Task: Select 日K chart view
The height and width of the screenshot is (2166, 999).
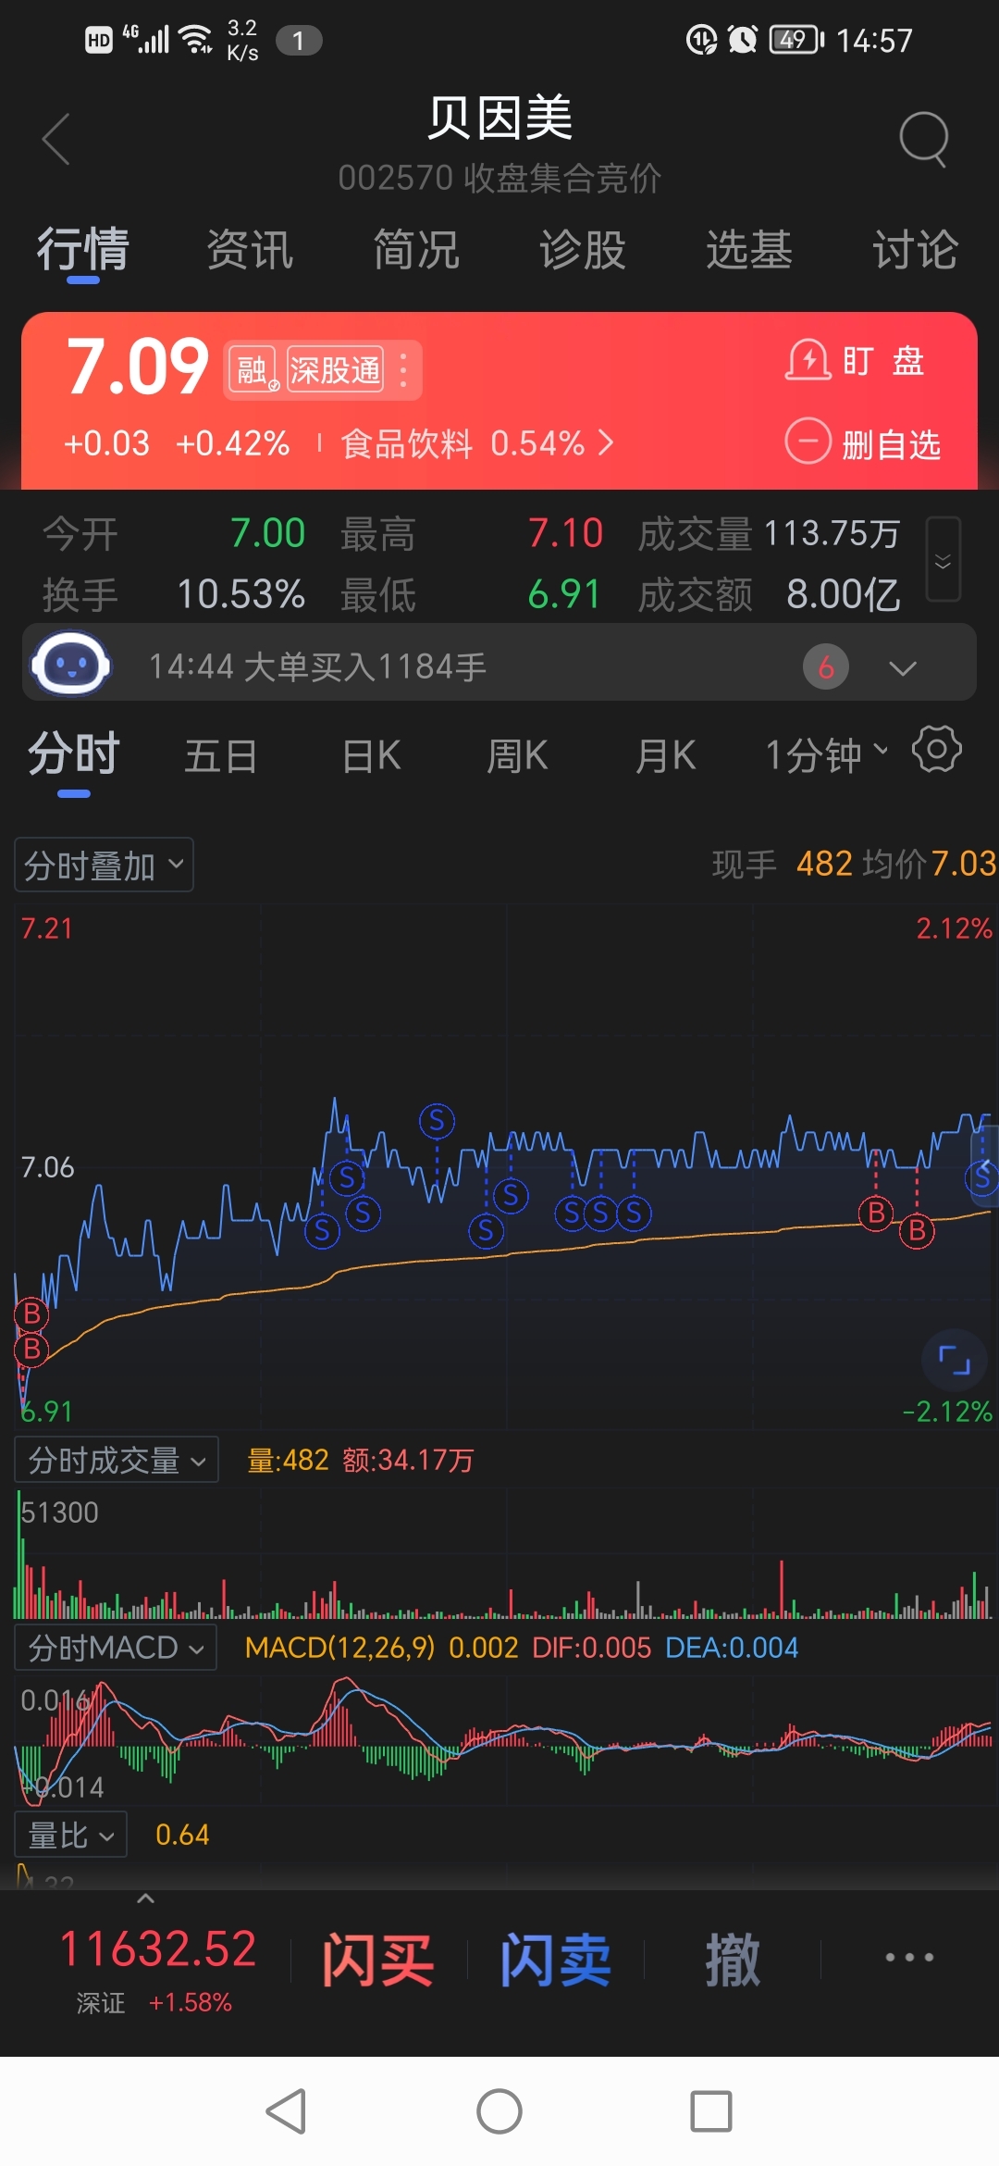Action: 371,756
